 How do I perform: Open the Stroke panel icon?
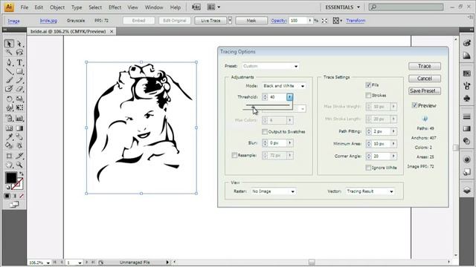(467, 116)
